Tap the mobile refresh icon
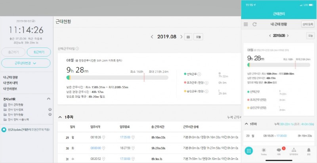The image size is (317, 163). (254, 24)
